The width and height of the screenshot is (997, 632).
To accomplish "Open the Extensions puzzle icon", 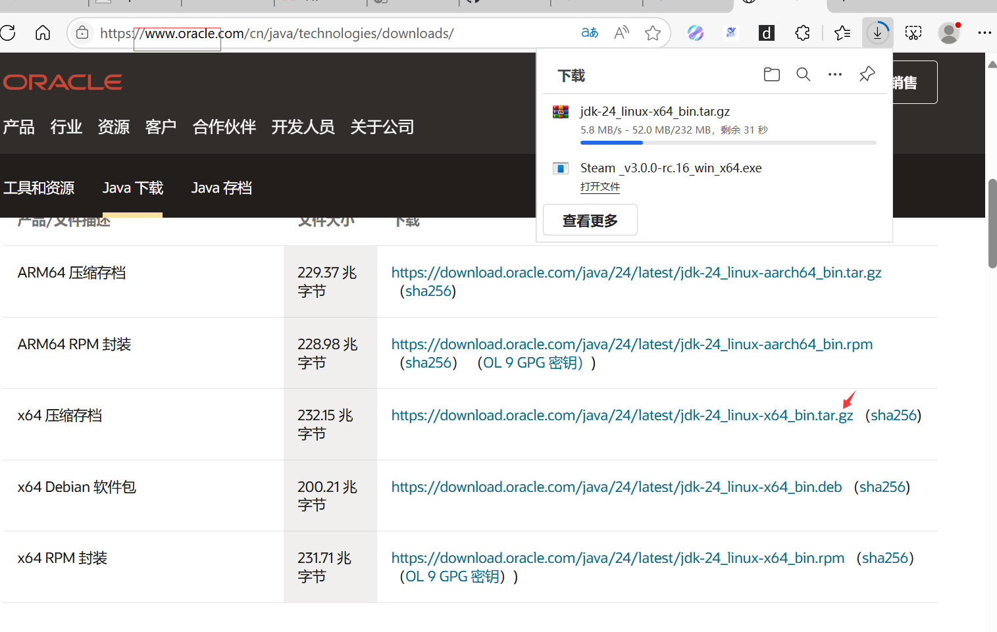I will click(x=802, y=33).
